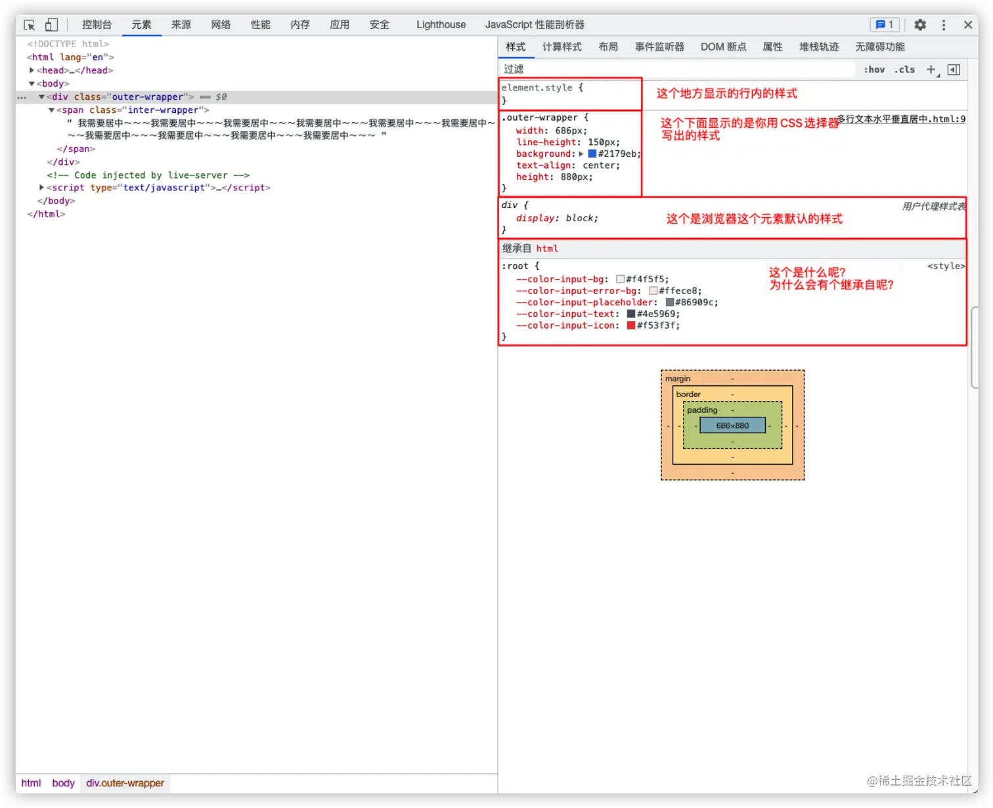Click the border label in box model

[688, 394]
